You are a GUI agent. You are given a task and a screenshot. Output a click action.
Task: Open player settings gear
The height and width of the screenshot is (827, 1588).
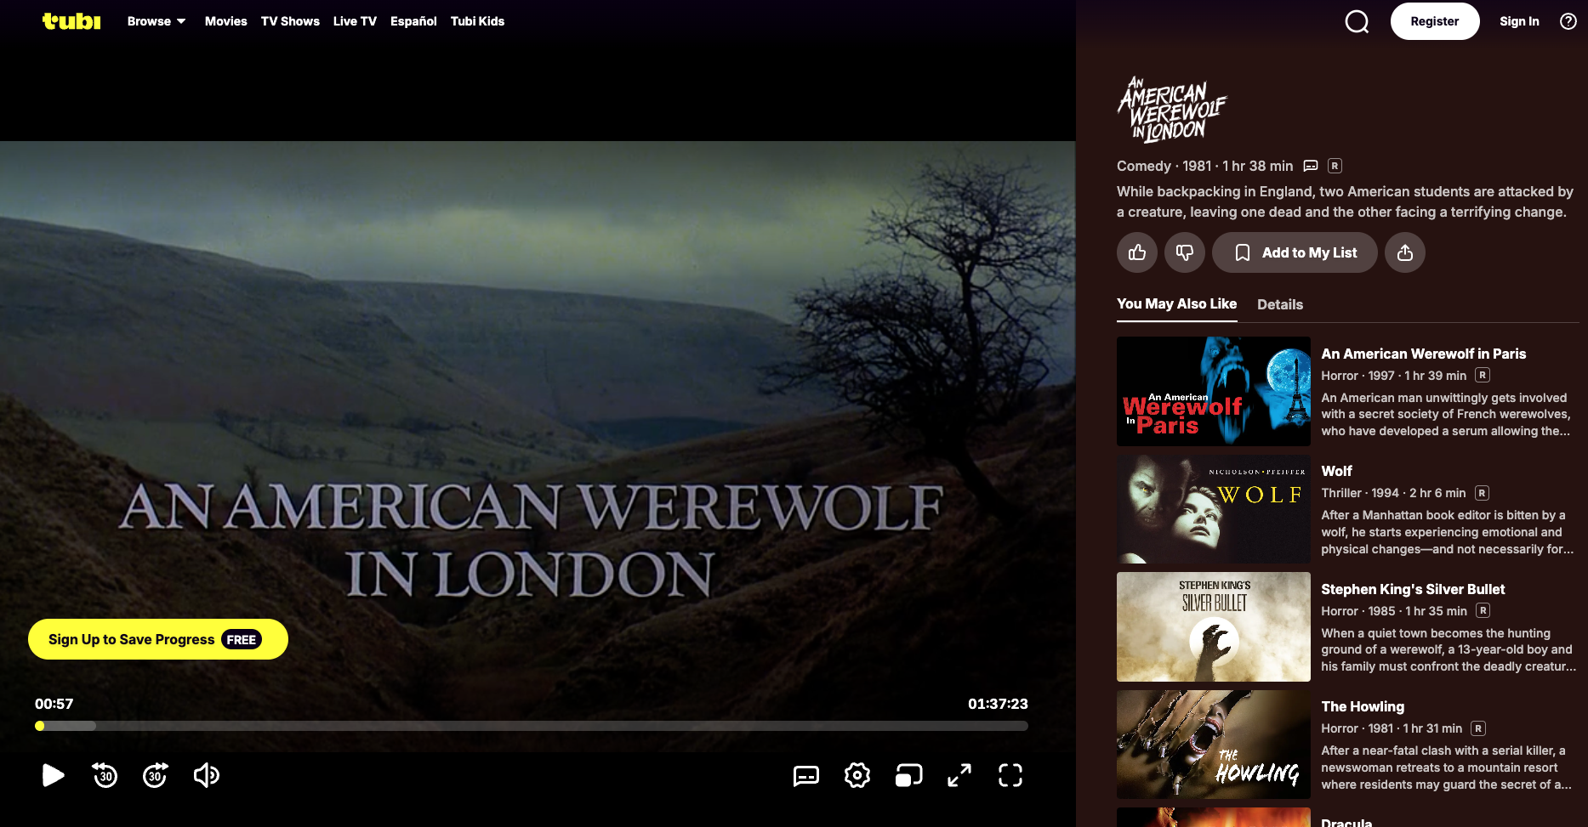[x=857, y=775]
